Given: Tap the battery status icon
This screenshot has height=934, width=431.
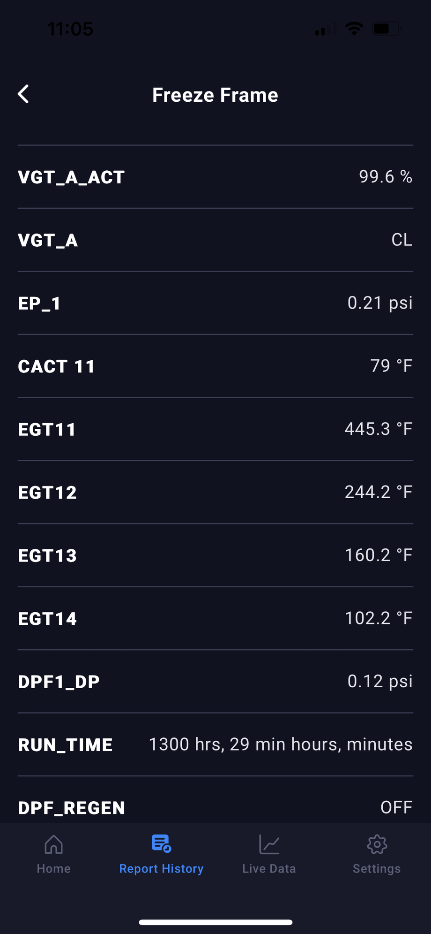Looking at the screenshot, I should tap(386, 29).
